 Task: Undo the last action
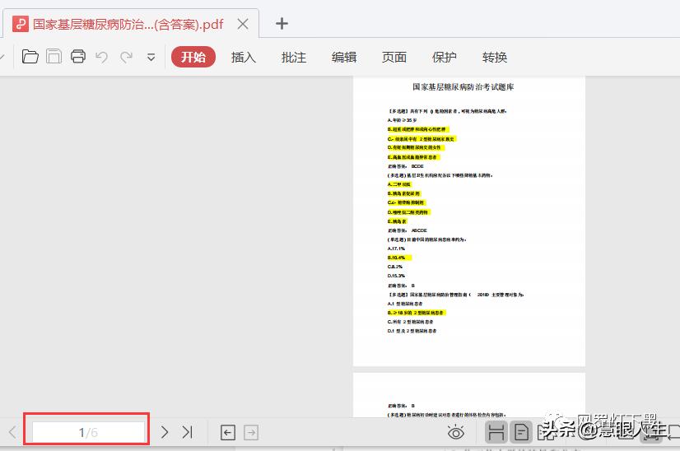pos(102,57)
